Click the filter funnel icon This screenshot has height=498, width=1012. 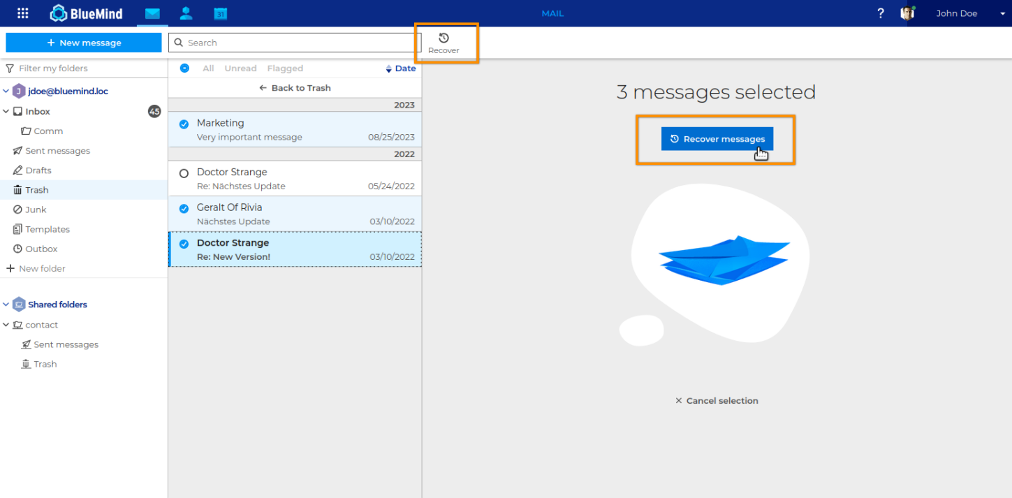coord(10,68)
